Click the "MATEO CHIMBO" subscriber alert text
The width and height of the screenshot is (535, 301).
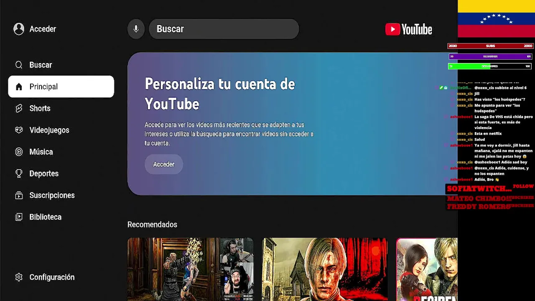click(479, 198)
